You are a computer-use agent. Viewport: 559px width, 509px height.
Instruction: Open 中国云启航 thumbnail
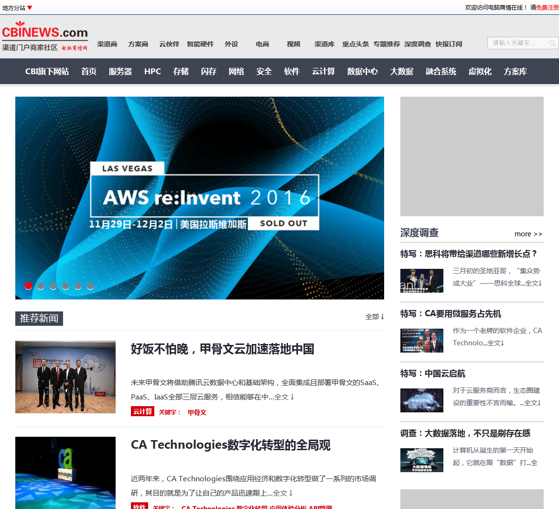(x=422, y=400)
